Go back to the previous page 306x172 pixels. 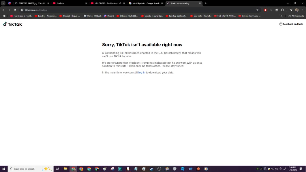point(3,10)
